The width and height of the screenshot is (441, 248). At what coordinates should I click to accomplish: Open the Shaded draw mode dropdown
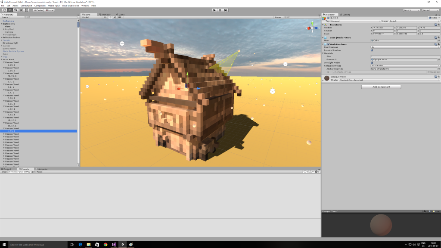tap(91, 17)
